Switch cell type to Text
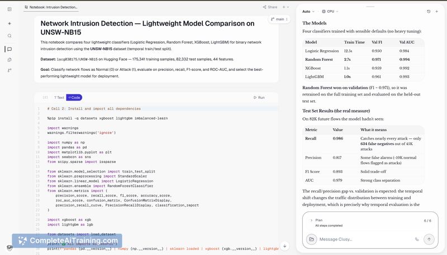The height and width of the screenshot is (255, 447). click(x=59, y=98)
